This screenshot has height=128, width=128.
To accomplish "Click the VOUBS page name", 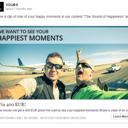I will (x=12, y=5).
